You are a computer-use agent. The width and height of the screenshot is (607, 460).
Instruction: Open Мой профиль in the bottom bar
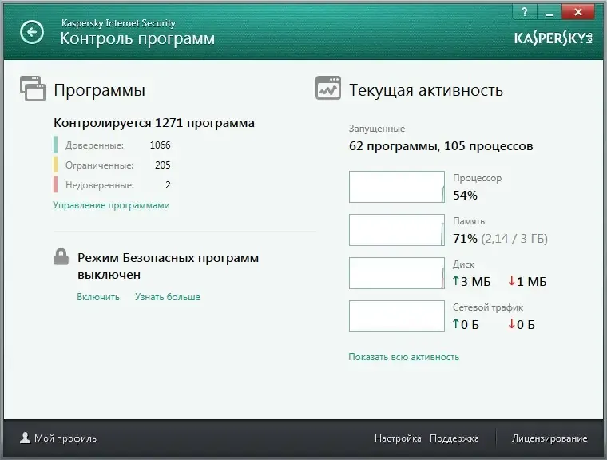65,438
